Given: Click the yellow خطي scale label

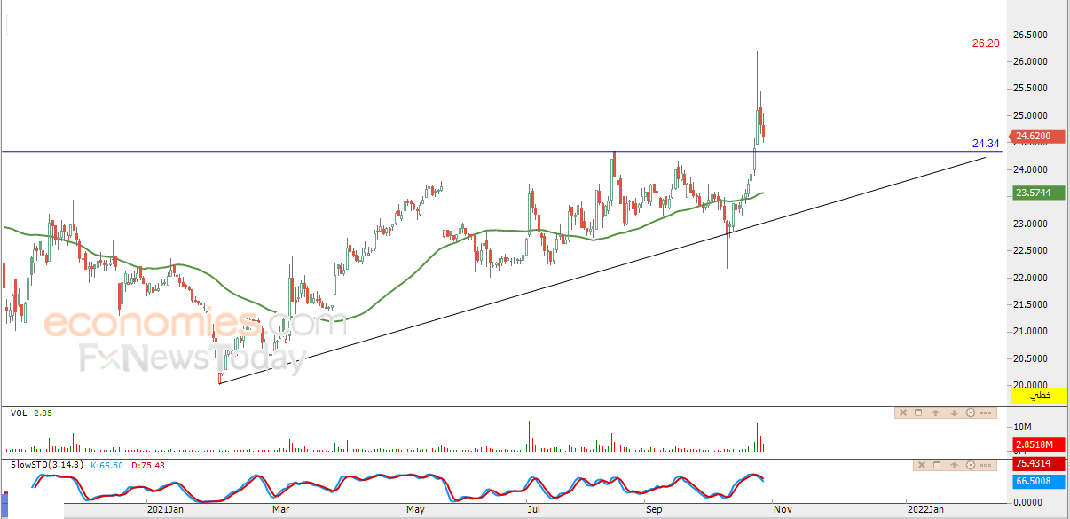Looking at the screenshot, I should coord(1037,395).
